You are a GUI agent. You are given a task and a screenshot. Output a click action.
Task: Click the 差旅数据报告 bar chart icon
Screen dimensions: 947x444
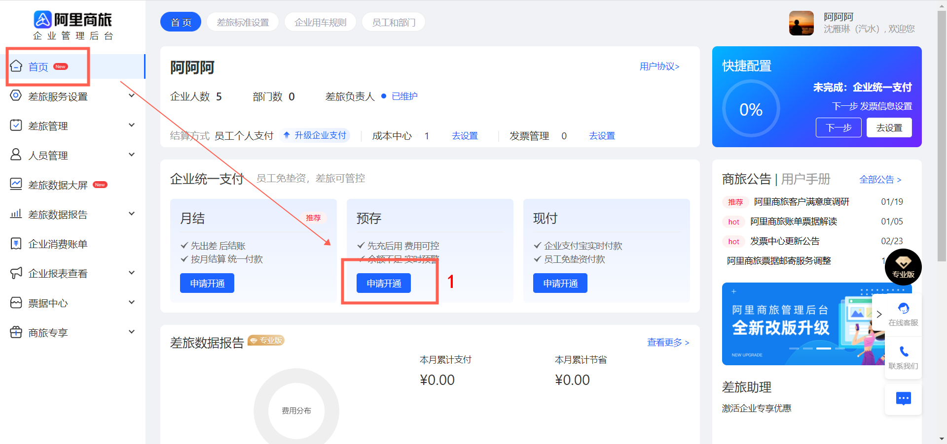click(16, 214)
